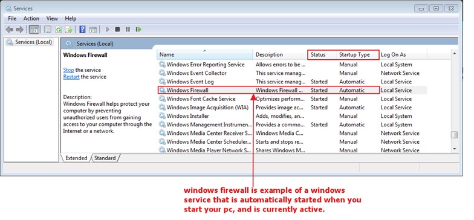
Task: Select the Windows Event Collector name
Action: [196, 73]
